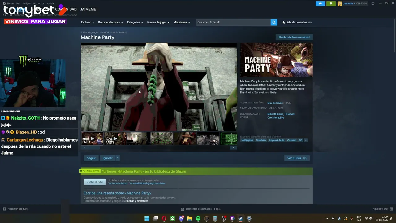Open the Steam announcements megaphone icon

[320, 4]
